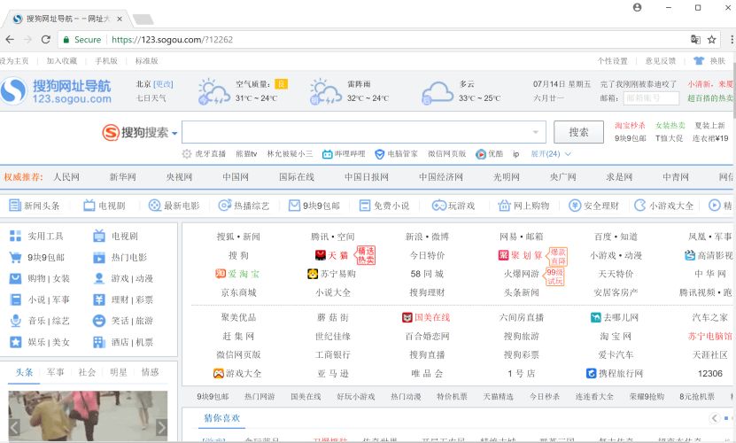
Task: Open 去哪儿网 travel link
Action: click(x=615, y=317)
